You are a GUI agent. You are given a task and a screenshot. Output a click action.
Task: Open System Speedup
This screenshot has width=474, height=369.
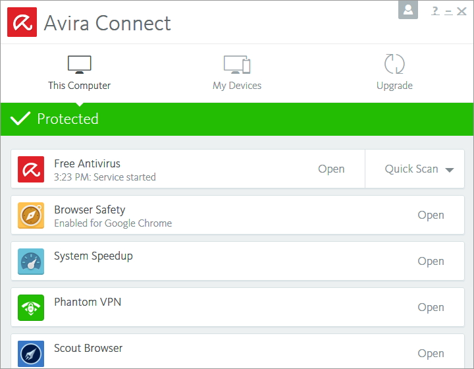(x=431, y=262)
